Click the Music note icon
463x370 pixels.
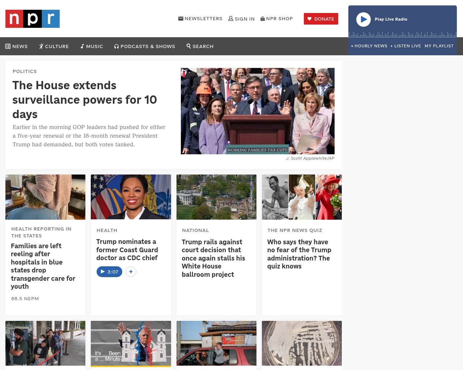(x=82, y=46)
